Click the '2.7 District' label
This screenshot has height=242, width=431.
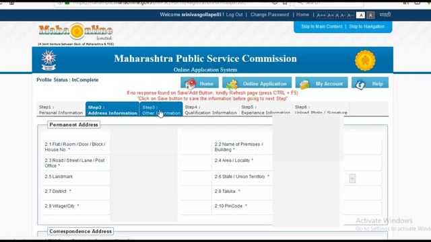click(x=58, y=191)
